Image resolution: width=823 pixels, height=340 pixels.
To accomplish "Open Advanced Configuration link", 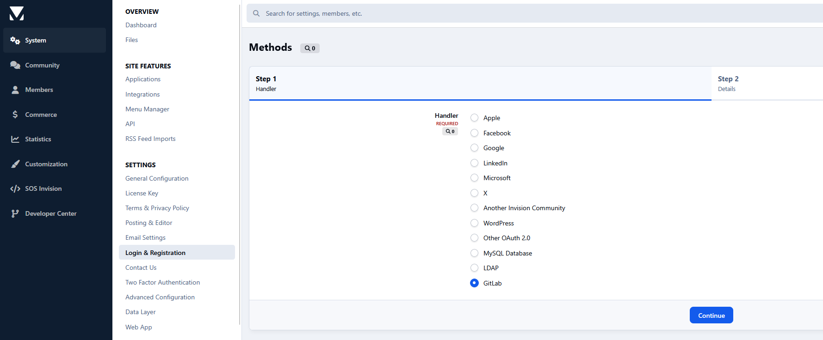I will 160,297.
